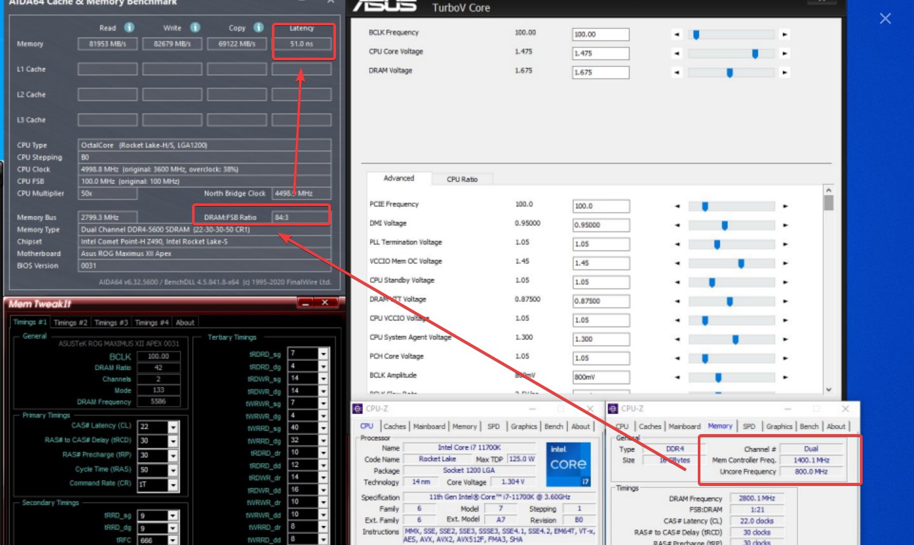Image resolution: width=914 pixels, height=545 pixels.
Task: Close the image viewer with the top-right X
Action: pos(885,18)
